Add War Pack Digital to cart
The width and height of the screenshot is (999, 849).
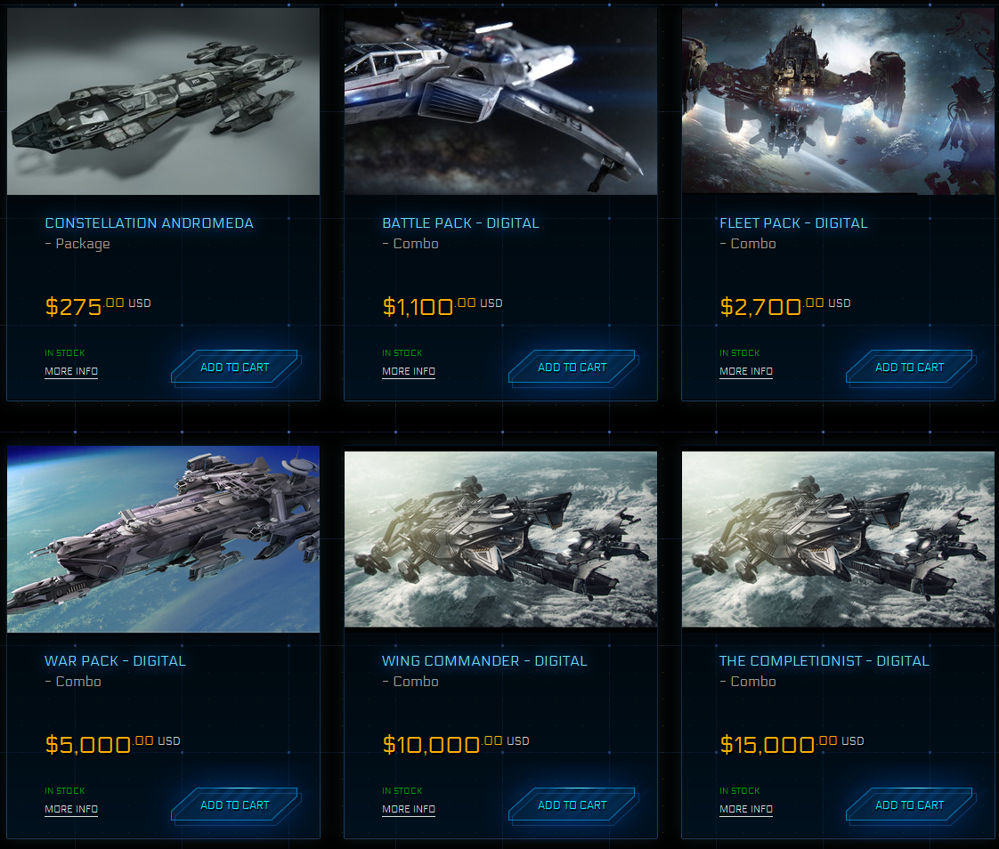pos(236,805)
